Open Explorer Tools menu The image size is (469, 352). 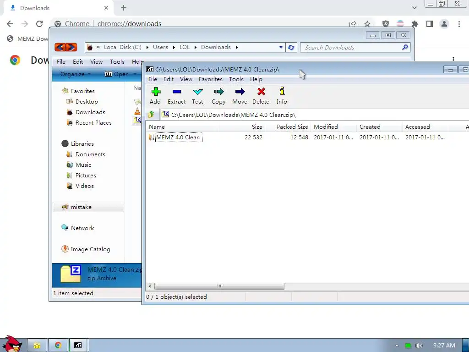pos(117,62)
